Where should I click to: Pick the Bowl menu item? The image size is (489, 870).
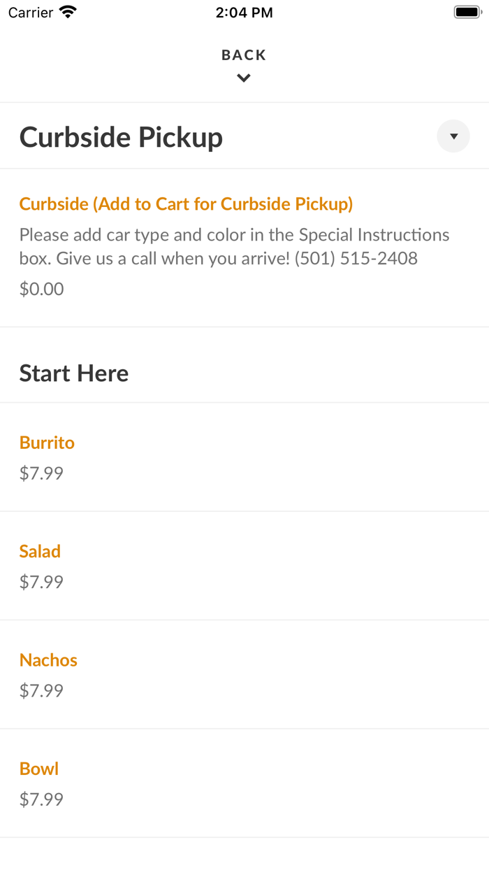[x=39, y=769]
